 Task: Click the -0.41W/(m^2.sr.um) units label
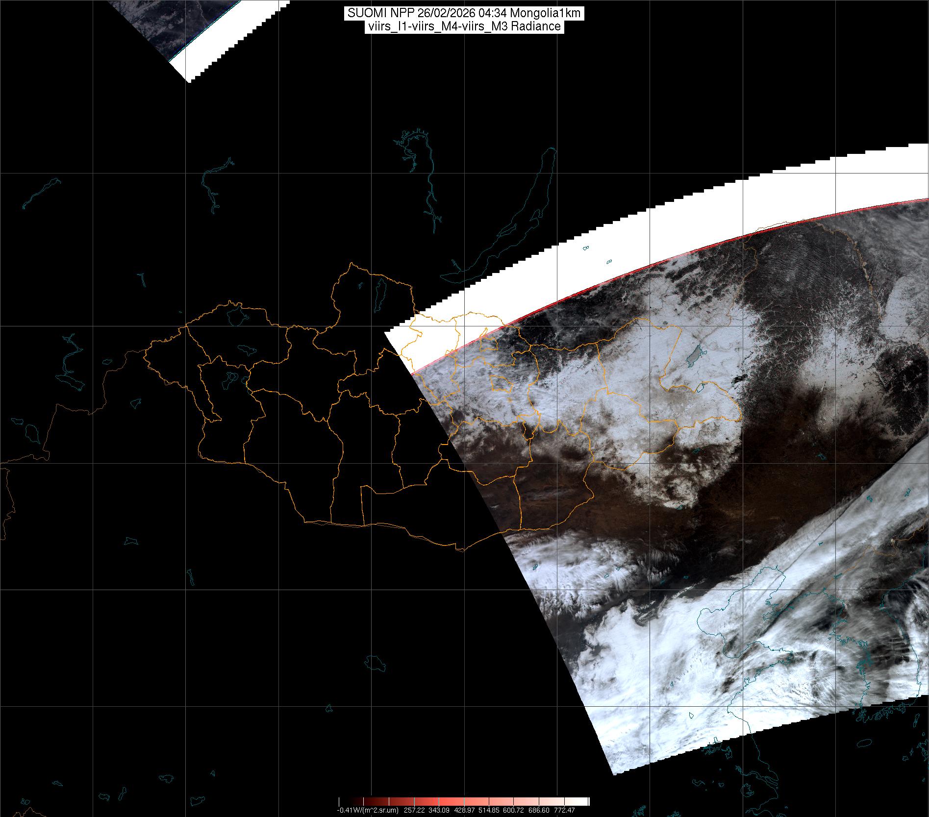coord(367,810)
